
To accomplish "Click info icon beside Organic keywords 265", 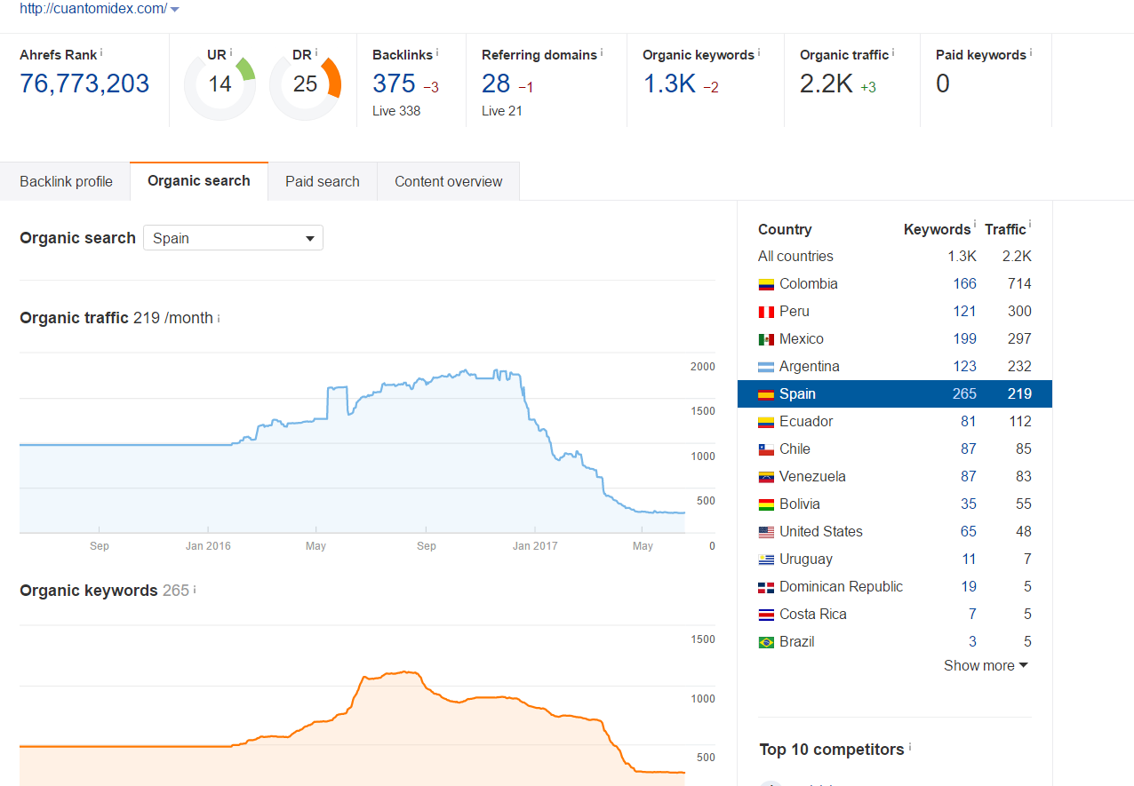I will tap(195, 589).
